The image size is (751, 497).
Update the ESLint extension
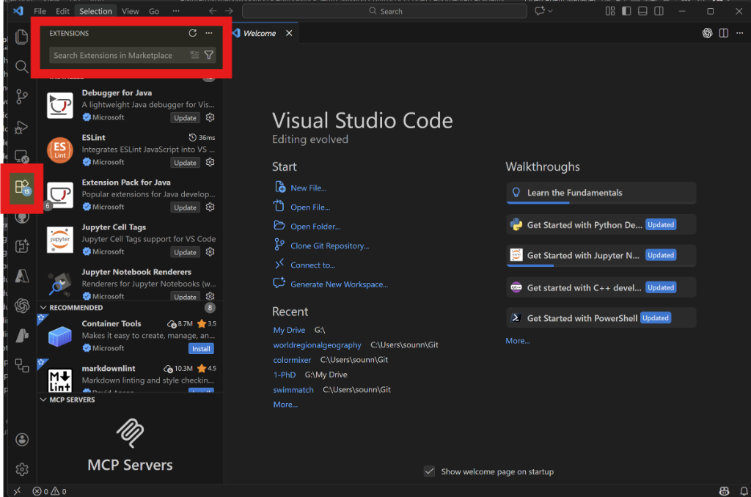coord(185,163)
